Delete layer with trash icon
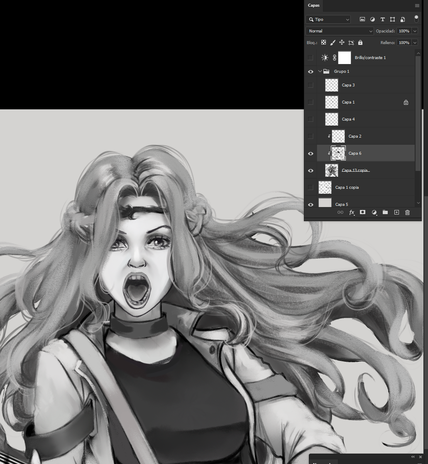The width and height of the screenshot is (428, 464). [407, 212]
